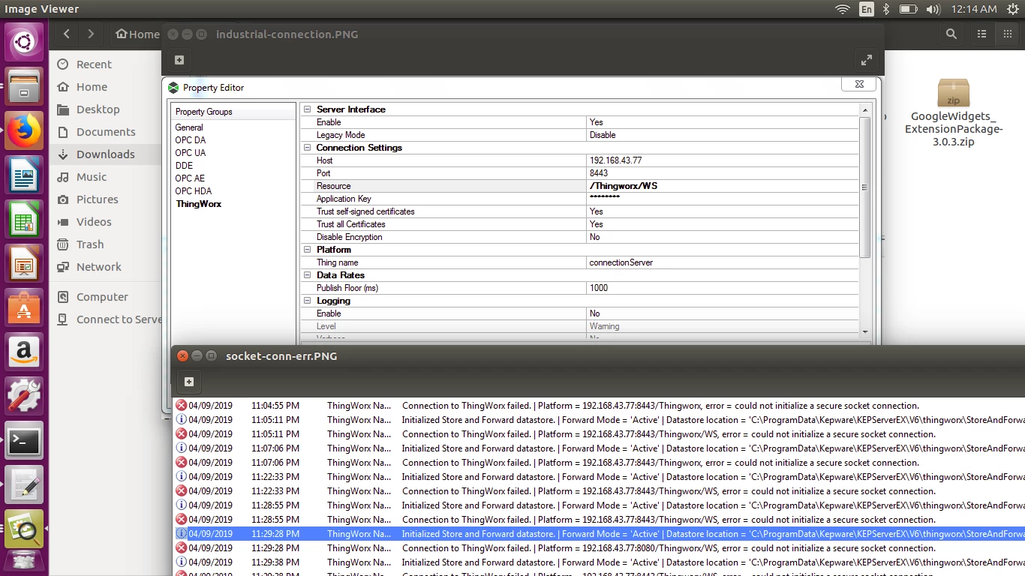Select the log row at 11:29:38 PM
The width and height of the screenshot is (1025, 576).
[x=599, y=562]
